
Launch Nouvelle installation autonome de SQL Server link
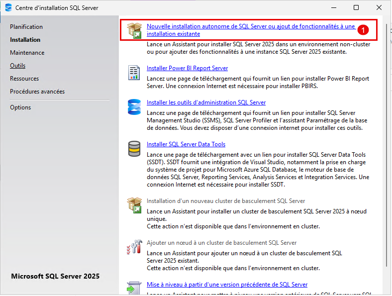(251, 30)
